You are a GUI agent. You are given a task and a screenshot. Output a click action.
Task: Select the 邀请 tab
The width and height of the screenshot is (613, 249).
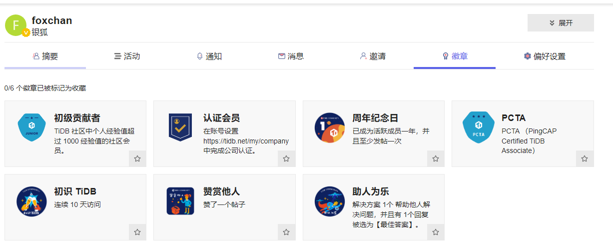373,56
